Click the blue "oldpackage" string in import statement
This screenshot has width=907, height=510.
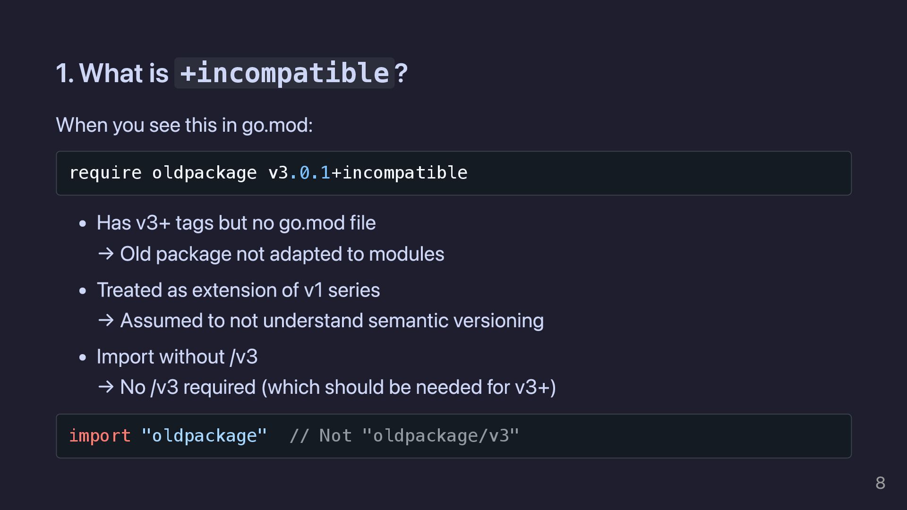(x=204, y=436)
